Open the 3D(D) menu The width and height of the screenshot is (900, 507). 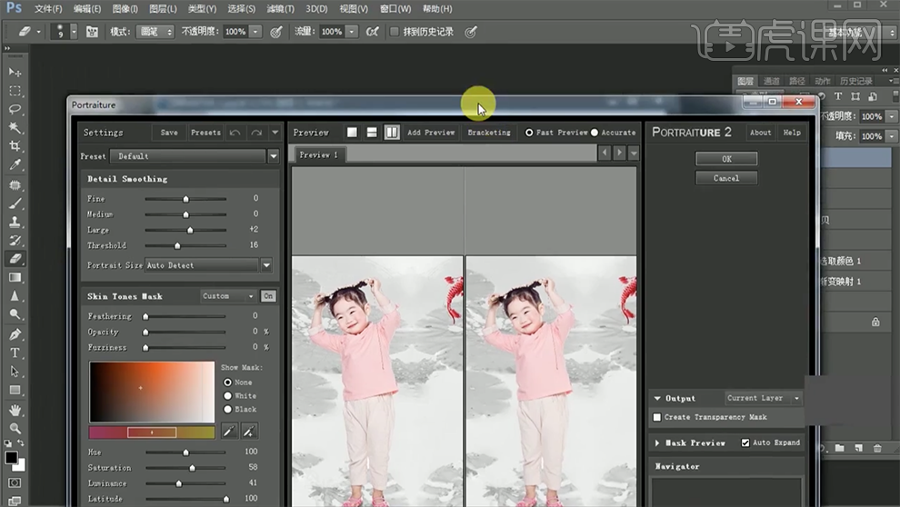[x=316, y=8]
